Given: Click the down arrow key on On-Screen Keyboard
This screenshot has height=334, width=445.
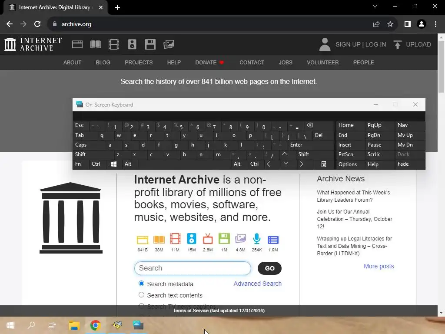Looking at the screenshot, I should click(x=286, y=164).
